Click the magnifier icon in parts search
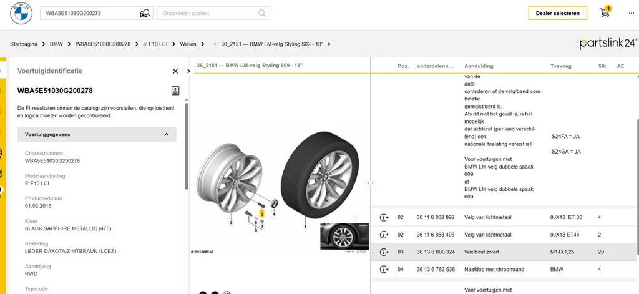Viewport: 639px width, 294px height. (x=263, y=13)
